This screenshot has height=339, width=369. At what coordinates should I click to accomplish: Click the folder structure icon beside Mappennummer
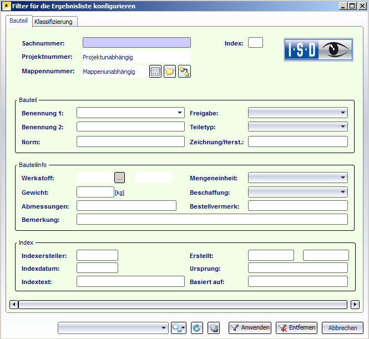coord(184,71)
